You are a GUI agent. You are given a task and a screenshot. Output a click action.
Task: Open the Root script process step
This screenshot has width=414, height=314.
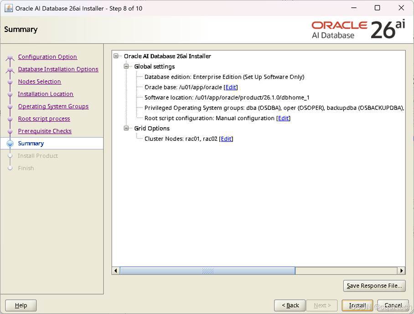click(x=44, y=119)
